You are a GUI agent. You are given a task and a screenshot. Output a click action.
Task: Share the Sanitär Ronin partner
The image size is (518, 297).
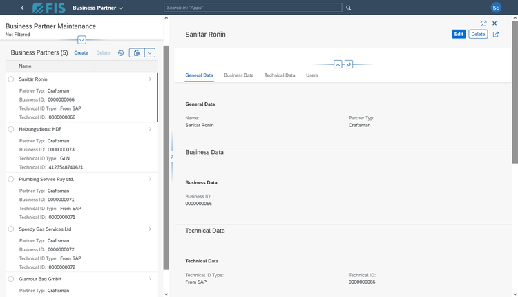tap(496, 34)
